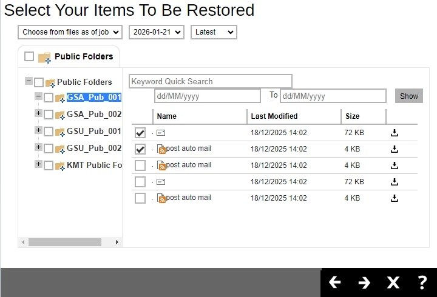Open the 'Choose from files as of job' dropdown
The image size is (437, 297).
pos(70,32)
